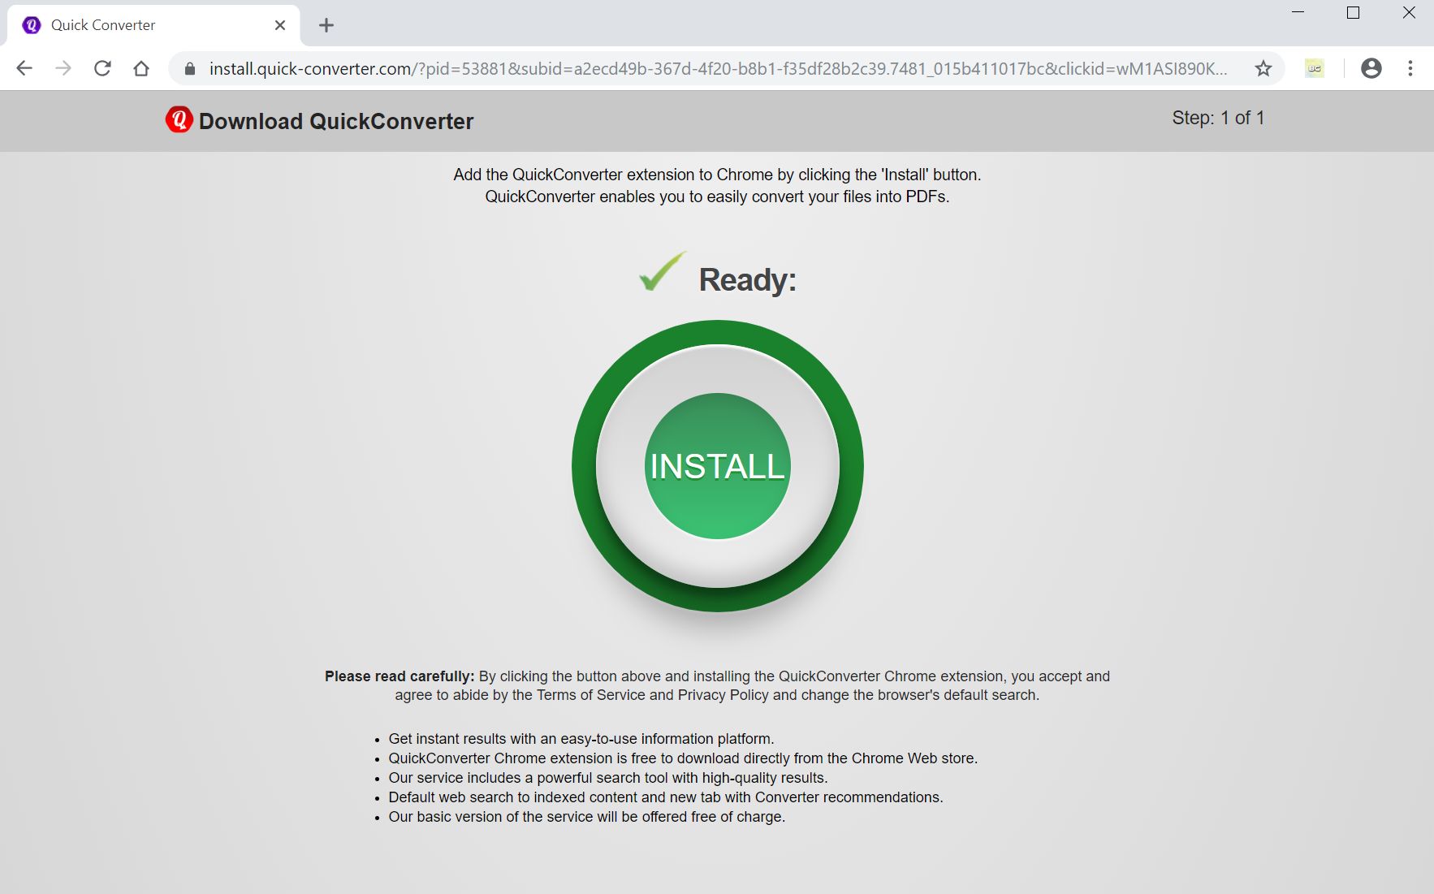Click the 'Step: 1 of 1' indicator

pos(1218,118)
